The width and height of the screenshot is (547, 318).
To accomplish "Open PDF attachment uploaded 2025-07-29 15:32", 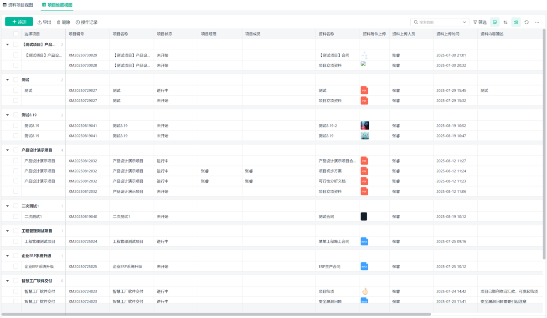I will click(364, 100).
